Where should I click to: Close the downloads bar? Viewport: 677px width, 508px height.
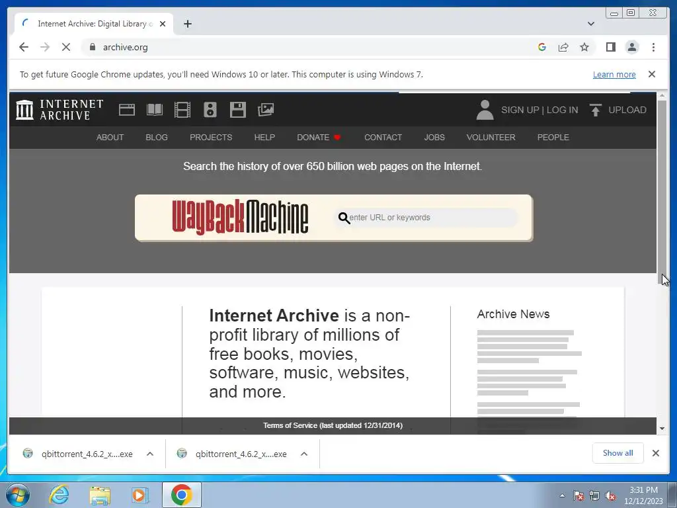coord(656,453)
